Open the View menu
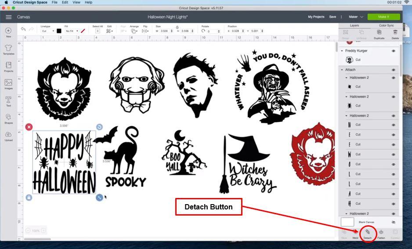412x249 pixels. point(76,2)
